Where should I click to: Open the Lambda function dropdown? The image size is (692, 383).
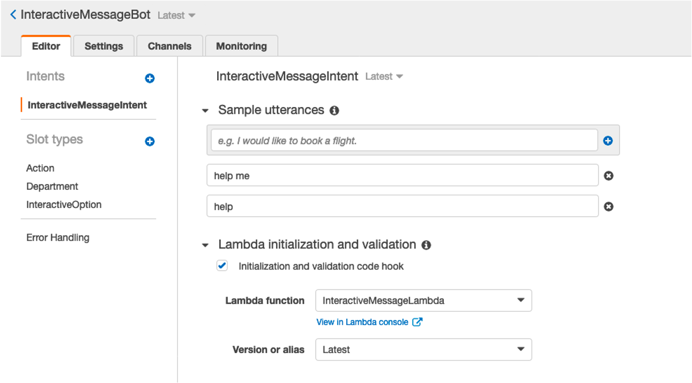pyautogui.click(x=423, y=301)
